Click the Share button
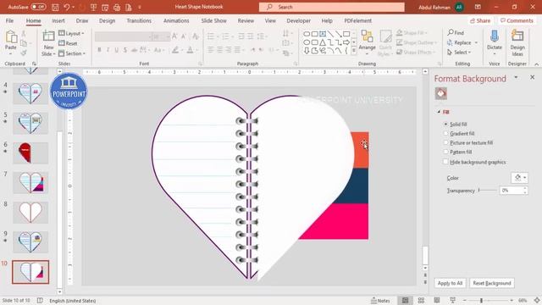Viewport: 542px width, 305px height. [480, 20]
